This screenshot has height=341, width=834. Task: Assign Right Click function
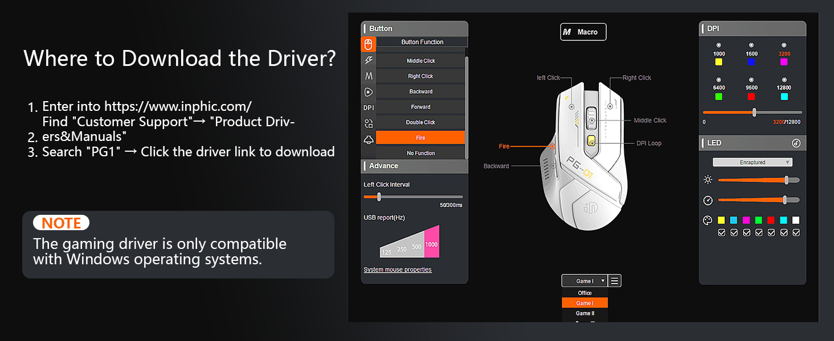[420, 76]
